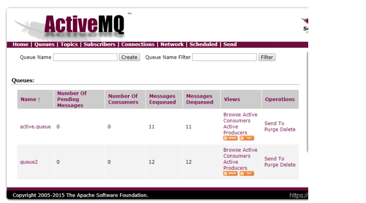Screen dimensions: 366x203
Task: Go to the Topics page
Action: tap(69, 45)
